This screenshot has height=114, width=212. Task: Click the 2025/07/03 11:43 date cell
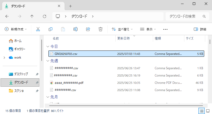point(129,54)
